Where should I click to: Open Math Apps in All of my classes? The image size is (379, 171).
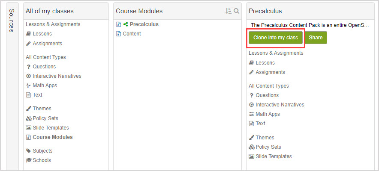coord(45,85)
